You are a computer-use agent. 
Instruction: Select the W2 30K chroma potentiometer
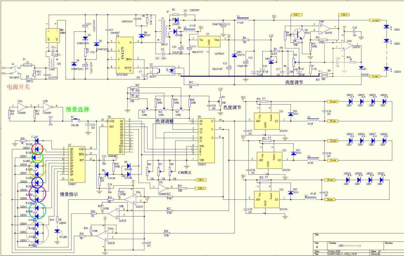click(220, 102)
